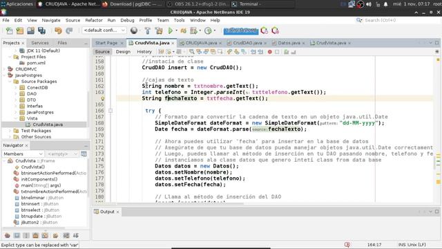This screenshot has height=249, width=442.
Task: Click the New Project toolbar icon
Action: pyautogui.click(x=20, y=30)
